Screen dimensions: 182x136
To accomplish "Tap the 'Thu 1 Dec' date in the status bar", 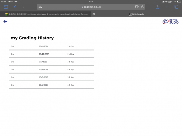I will (x=13, y=2).
